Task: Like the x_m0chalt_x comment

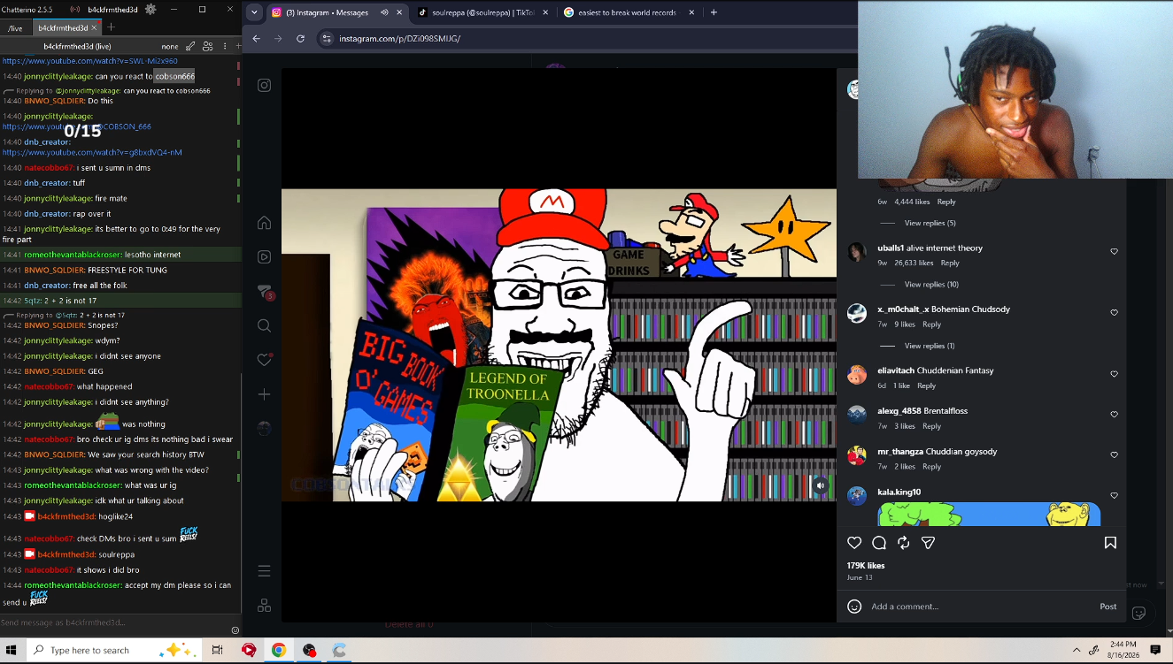Action: coord(1114,313)
